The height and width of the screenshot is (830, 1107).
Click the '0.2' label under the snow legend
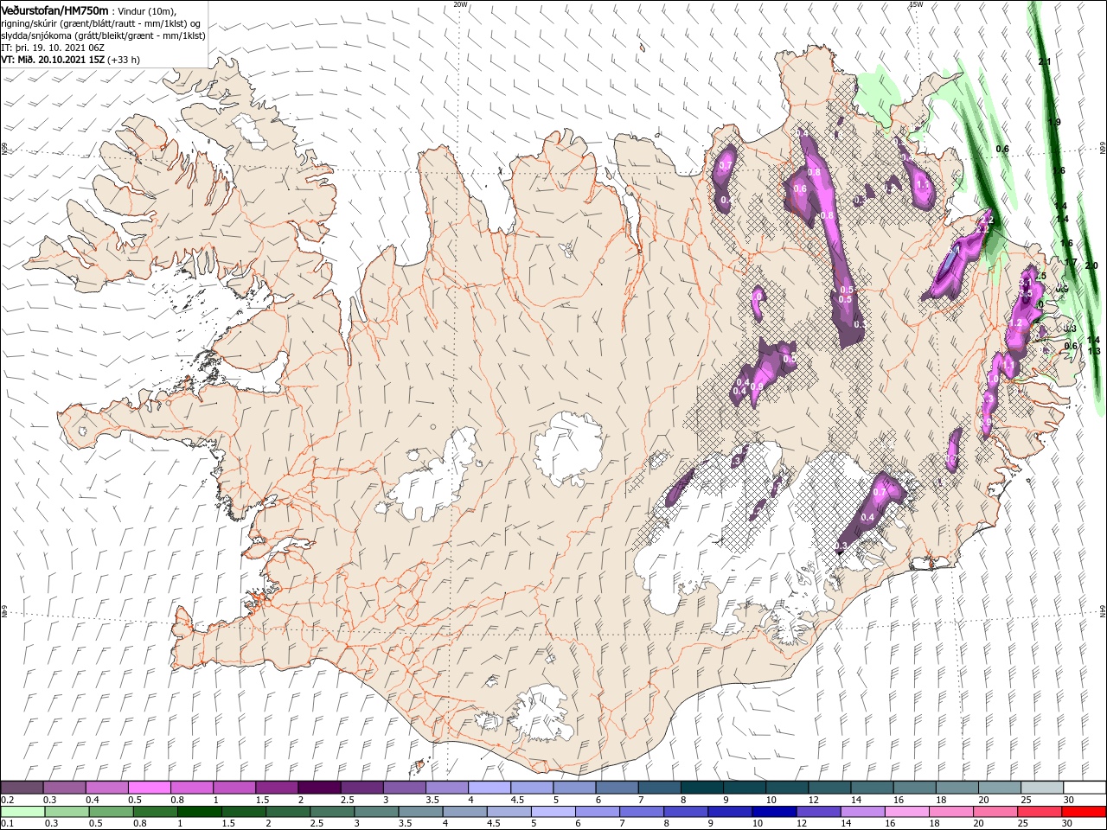(7, 800)
